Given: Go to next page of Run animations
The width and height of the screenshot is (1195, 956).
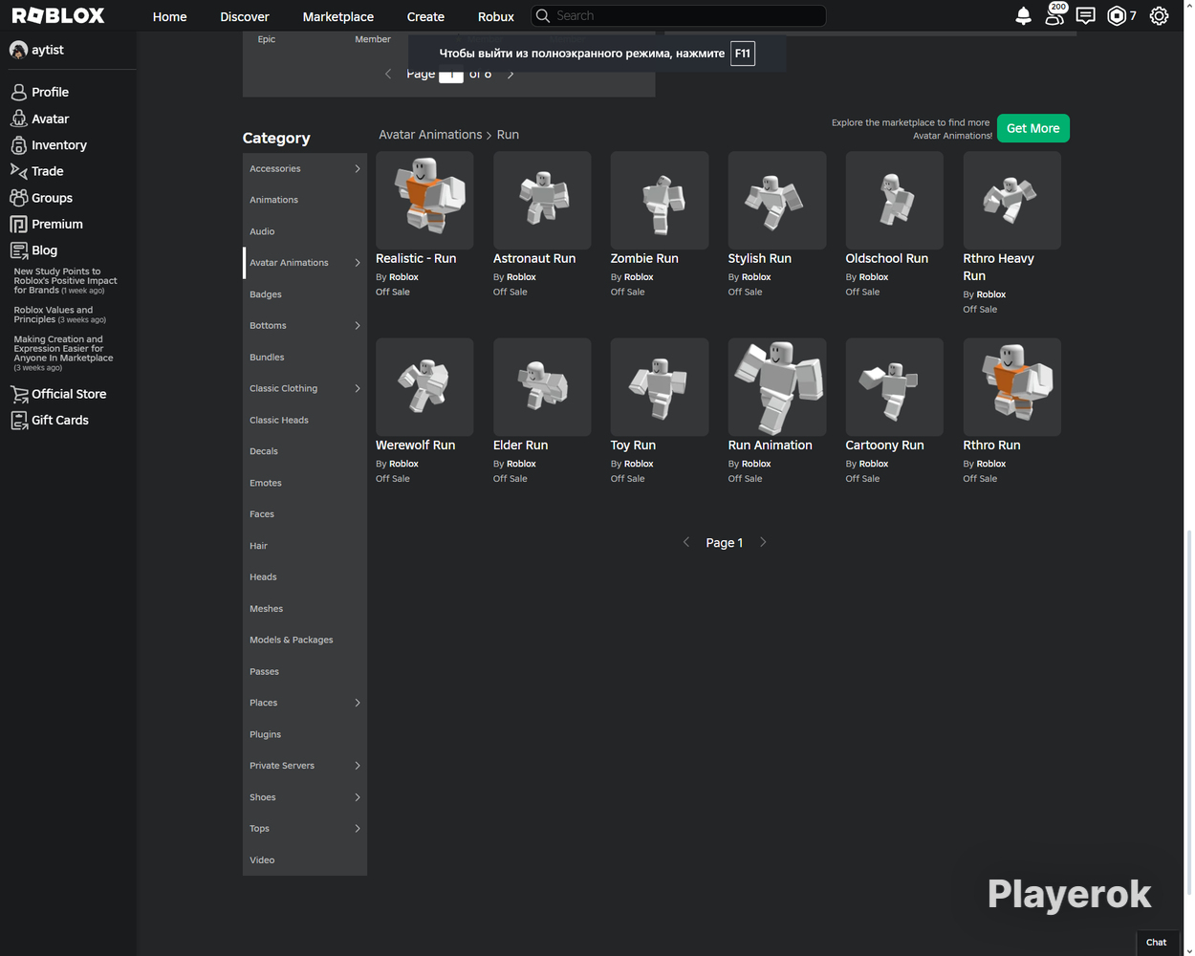Looking at the screenshot, I should pyautogui.click(x=763, y=542).
